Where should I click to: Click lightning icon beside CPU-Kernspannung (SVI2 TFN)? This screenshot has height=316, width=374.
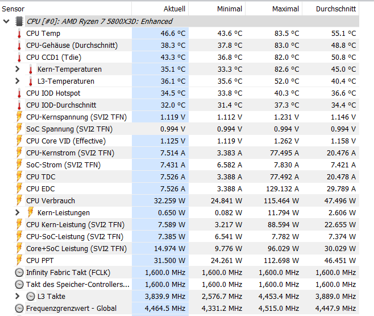[x=19, y=117]
